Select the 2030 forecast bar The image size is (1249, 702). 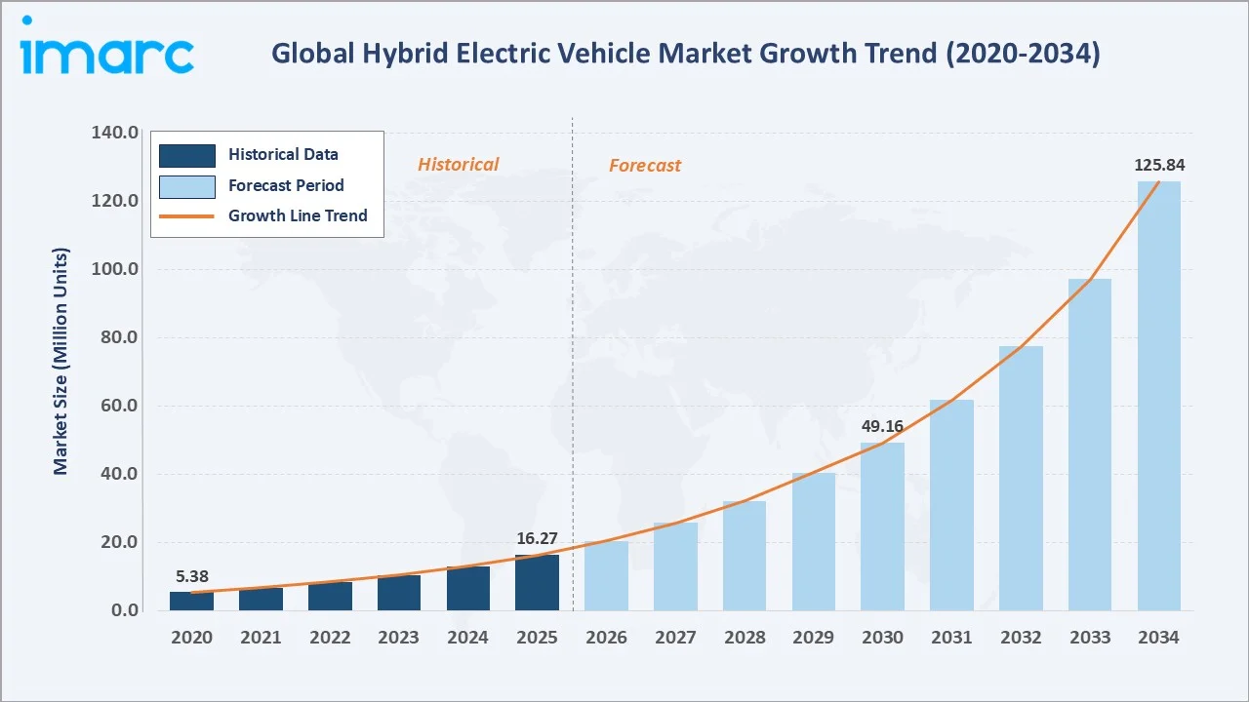point(883,527)
